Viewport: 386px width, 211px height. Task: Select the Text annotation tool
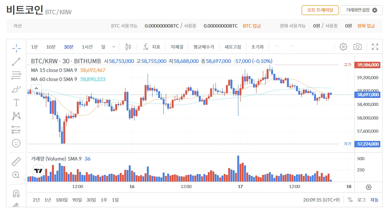click(x=16, y=102)
